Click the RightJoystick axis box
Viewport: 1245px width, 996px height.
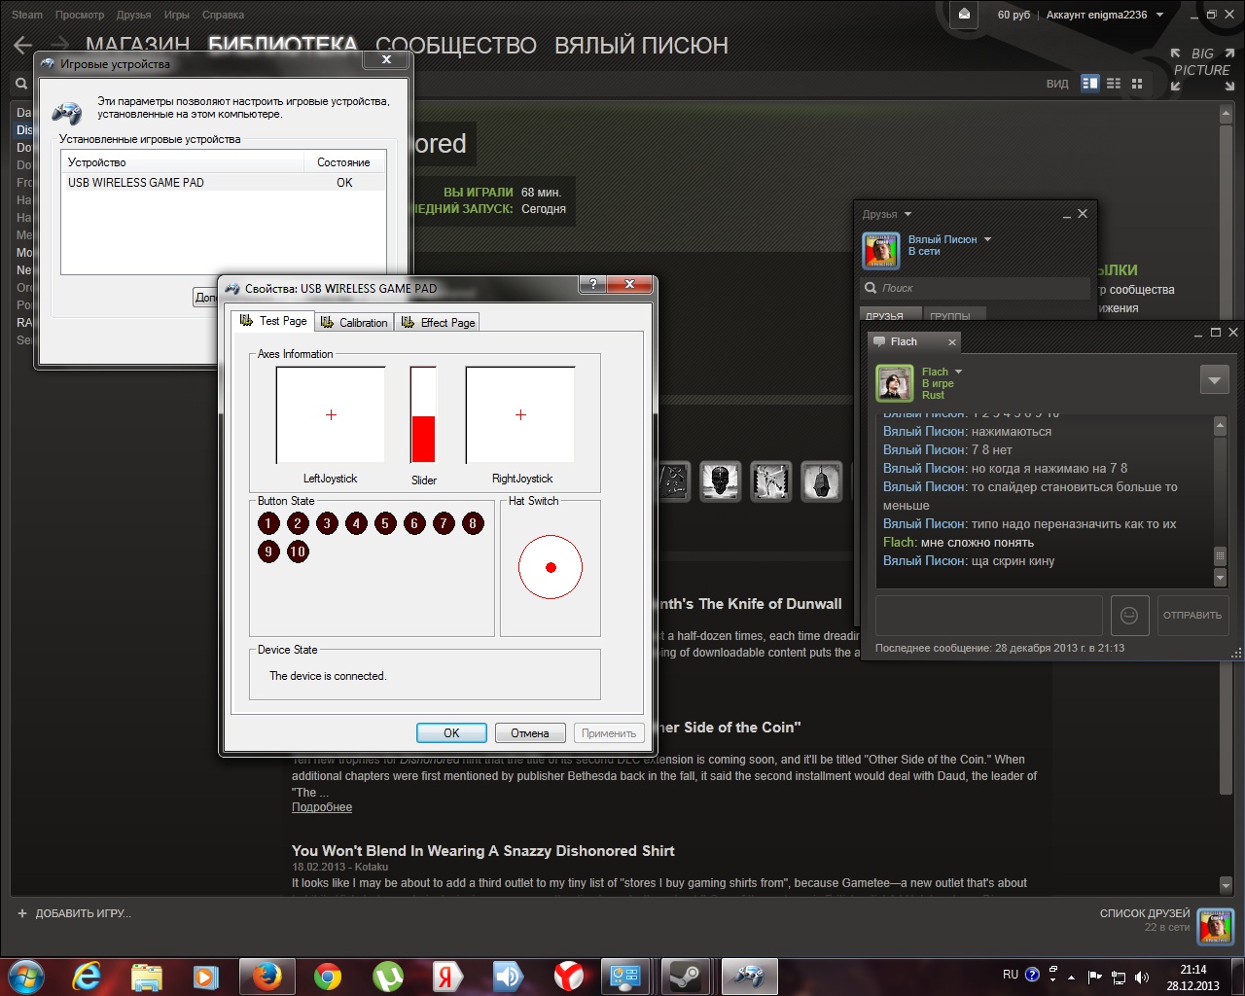[x=520, y=414]
